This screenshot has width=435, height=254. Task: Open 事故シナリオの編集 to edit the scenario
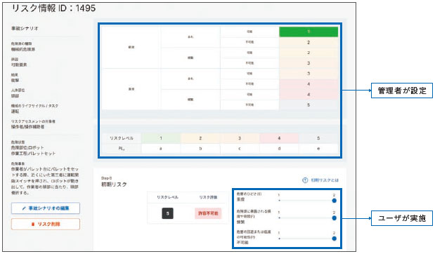pyautogui.click(x=46, y=208)
